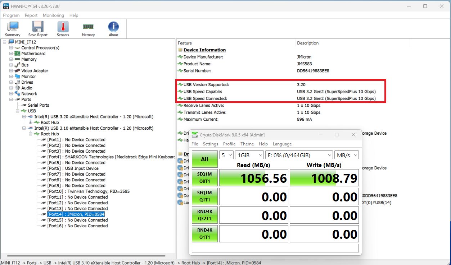
Task: Run the RND4K Q32T1 test
Action: click(x=204, y=215)
